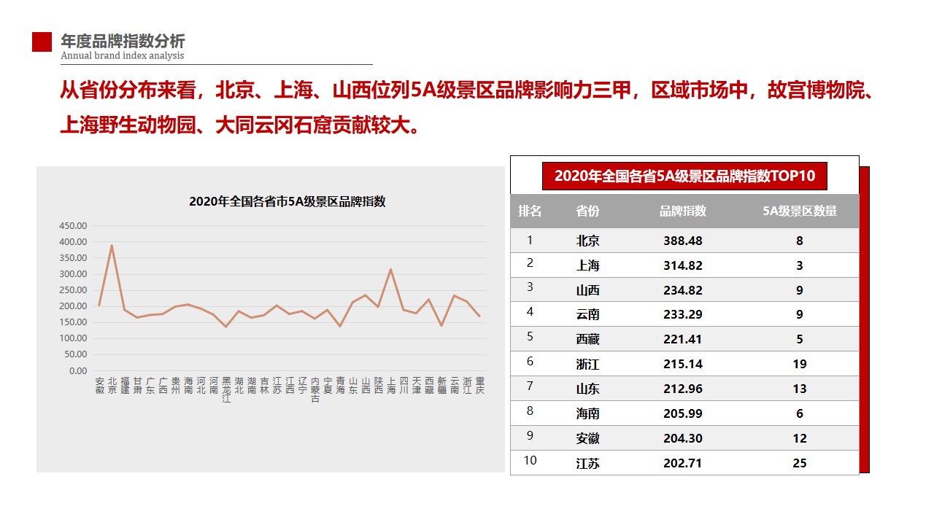The image size is (934, 525).
Task: Click the dark red bar right of table
Action: [x=865, y=319]
